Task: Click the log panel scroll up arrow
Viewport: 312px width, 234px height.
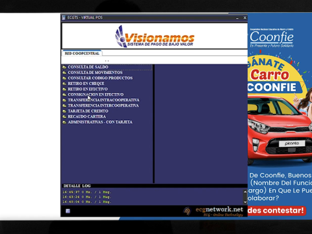Action: [x=245, y=192]
